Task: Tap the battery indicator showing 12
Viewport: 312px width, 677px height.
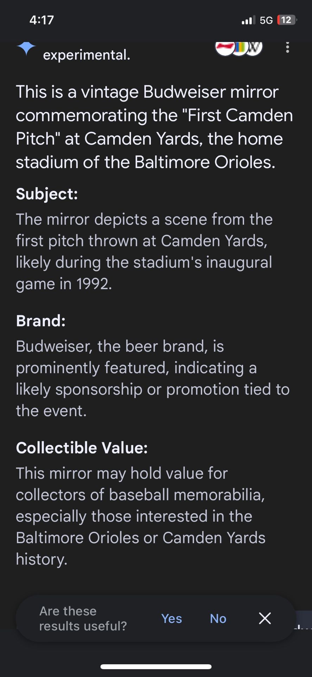Action: [x=287, y=20]
